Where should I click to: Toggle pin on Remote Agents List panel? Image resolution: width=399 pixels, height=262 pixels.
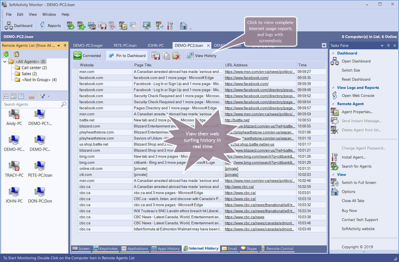[65, 45]
